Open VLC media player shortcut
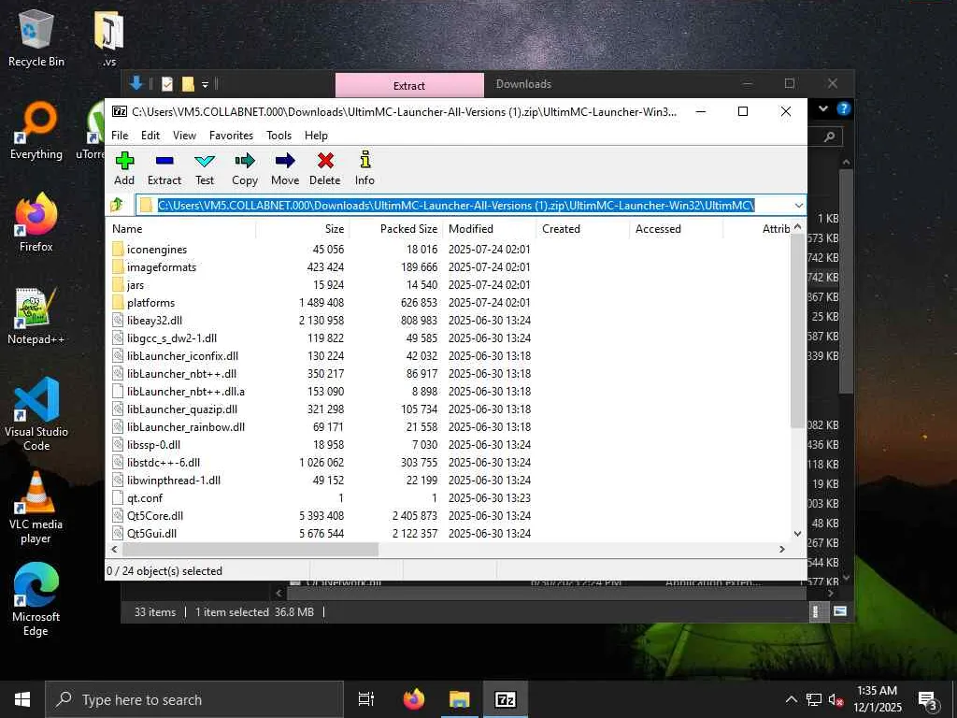Viewport: 957px width, 718px height. [36, 508]
